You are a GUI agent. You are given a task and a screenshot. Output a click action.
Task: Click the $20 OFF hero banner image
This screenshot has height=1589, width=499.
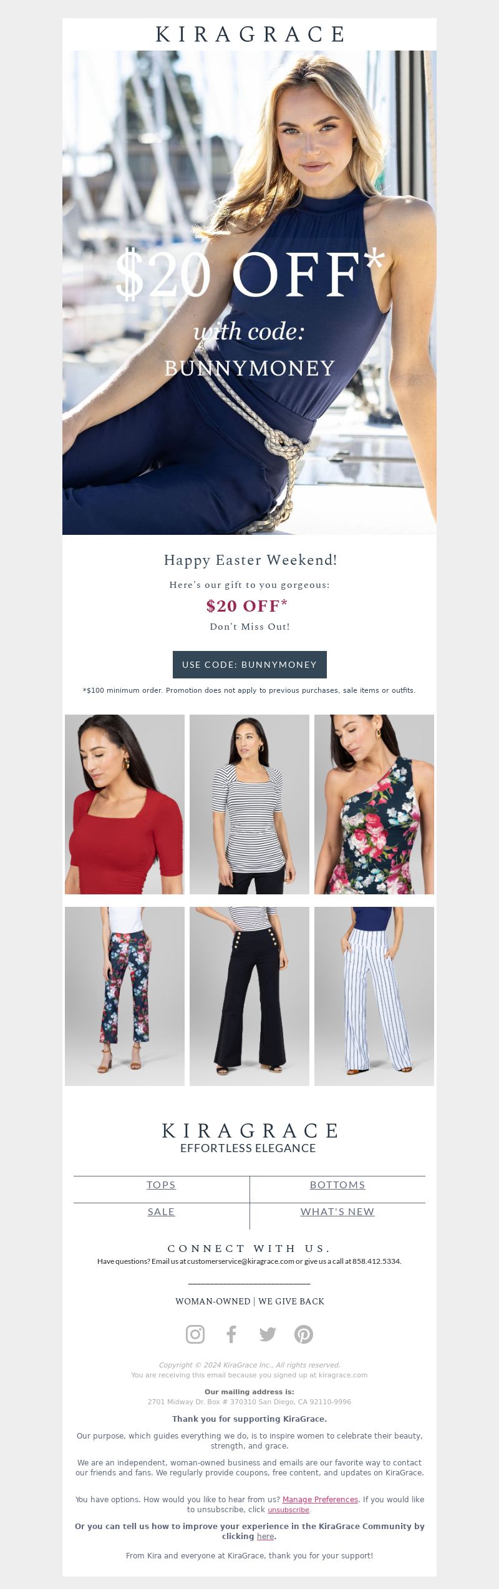(x=249, y=293)
